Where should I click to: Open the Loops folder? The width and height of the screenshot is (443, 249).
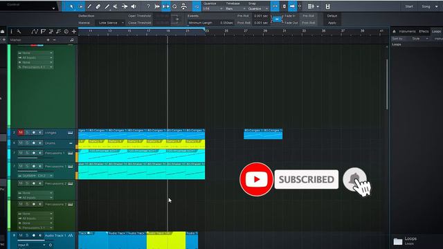404,241
